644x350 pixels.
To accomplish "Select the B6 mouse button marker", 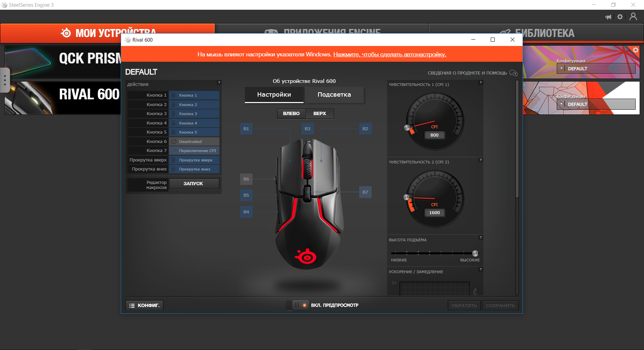I will point(246,179).
